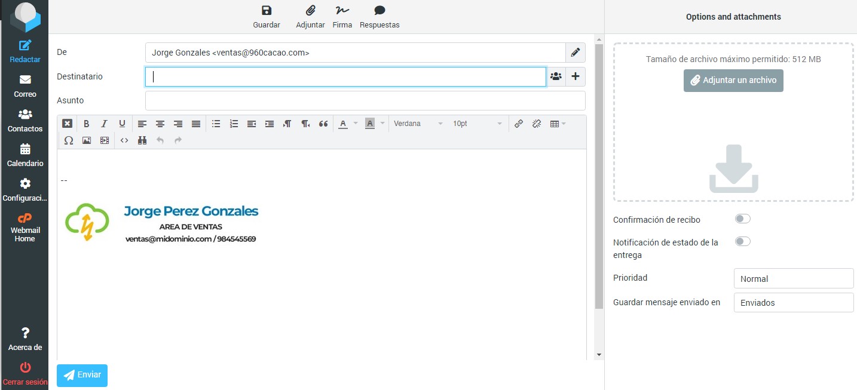This screenshot has height=390, width=857.
Task: Center-align the text
Action: point(160,124)
